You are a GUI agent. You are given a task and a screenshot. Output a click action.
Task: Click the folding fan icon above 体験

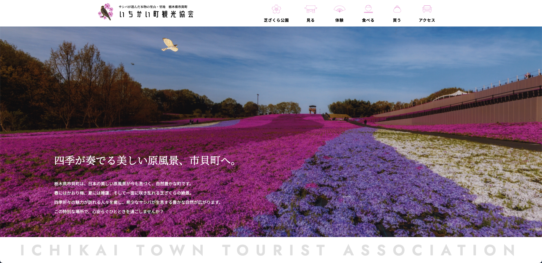tap(339, 9)
